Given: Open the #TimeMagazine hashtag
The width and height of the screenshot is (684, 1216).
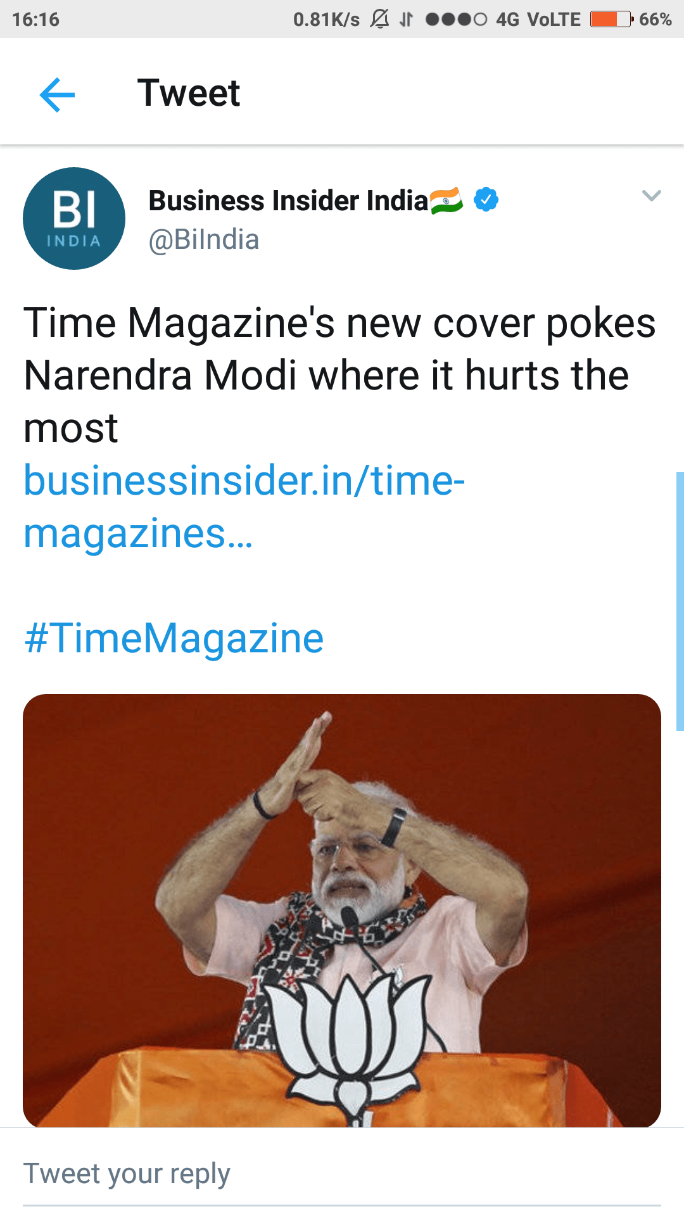Looking at the screenshot, I should tap(174, 638).
